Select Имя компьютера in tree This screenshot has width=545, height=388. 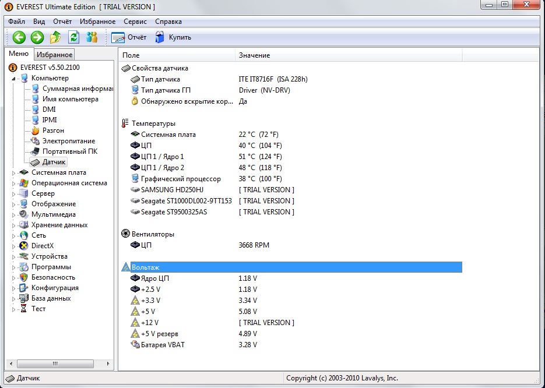click(x=70, y=99)
